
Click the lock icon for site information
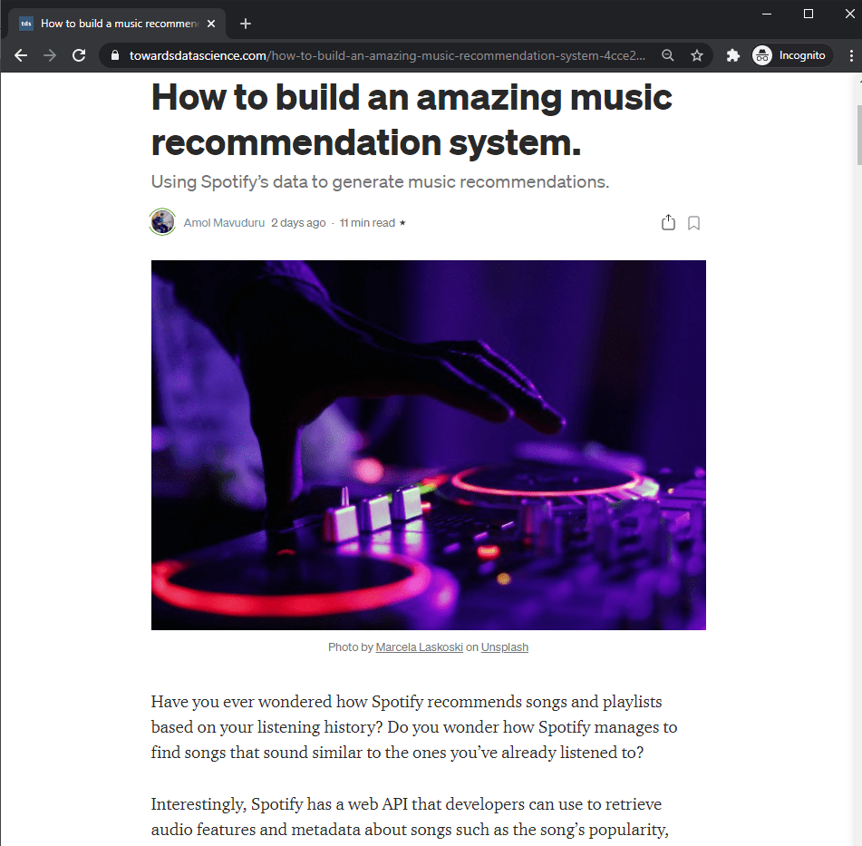114,55
